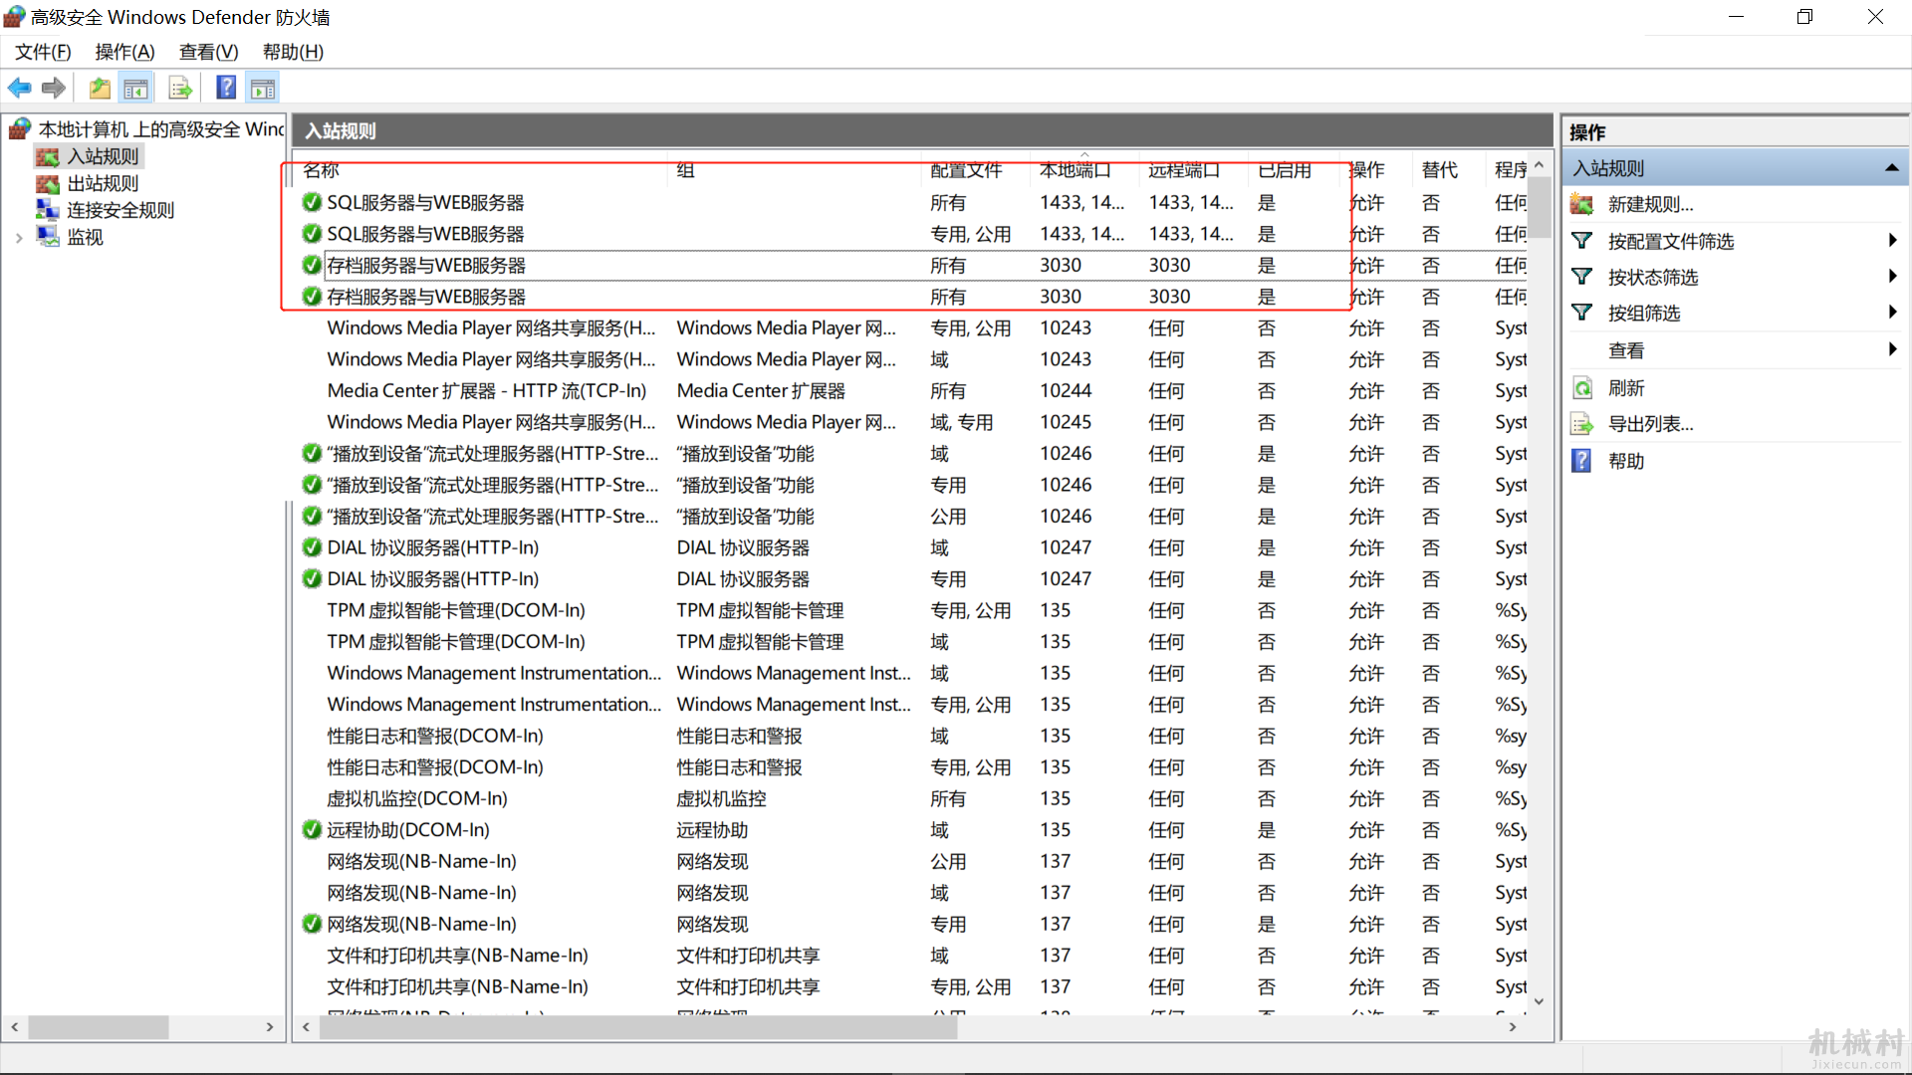Select 连接安全规则 in the left tree
This screenshot has height=1075, width=1912.
coord(119,211)
